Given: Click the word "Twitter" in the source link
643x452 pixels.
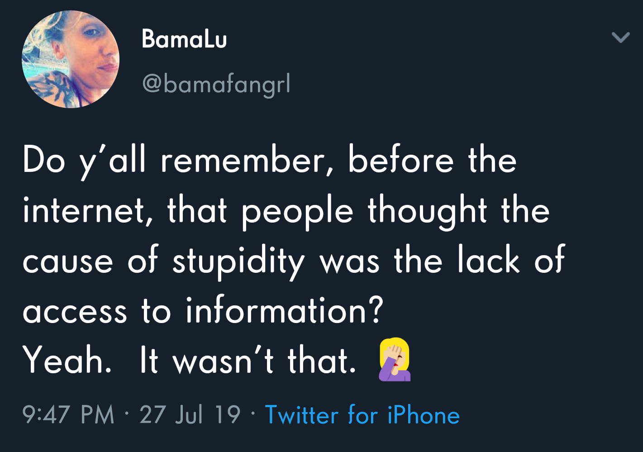Looking at the screenshot, I should pyautogui.click(x=301, y=414).
